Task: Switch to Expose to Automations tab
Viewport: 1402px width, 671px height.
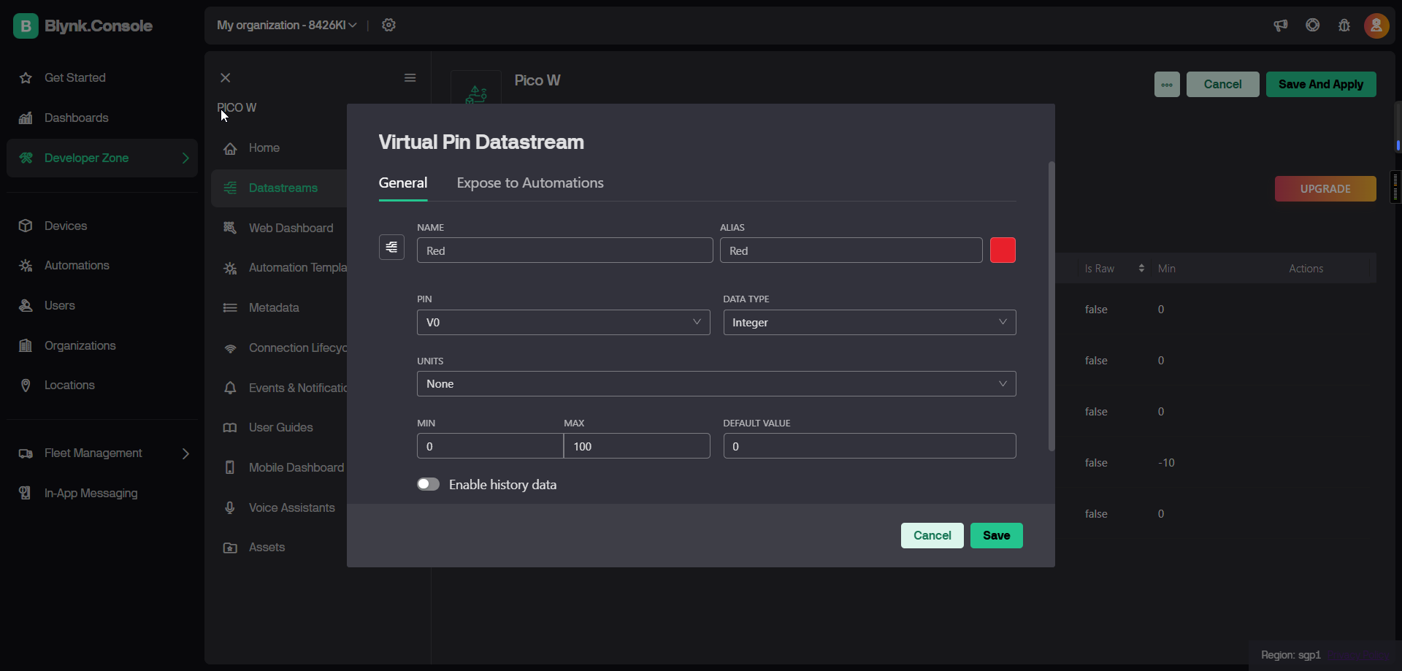Action: pyautogui.click(x=530, y=183)
